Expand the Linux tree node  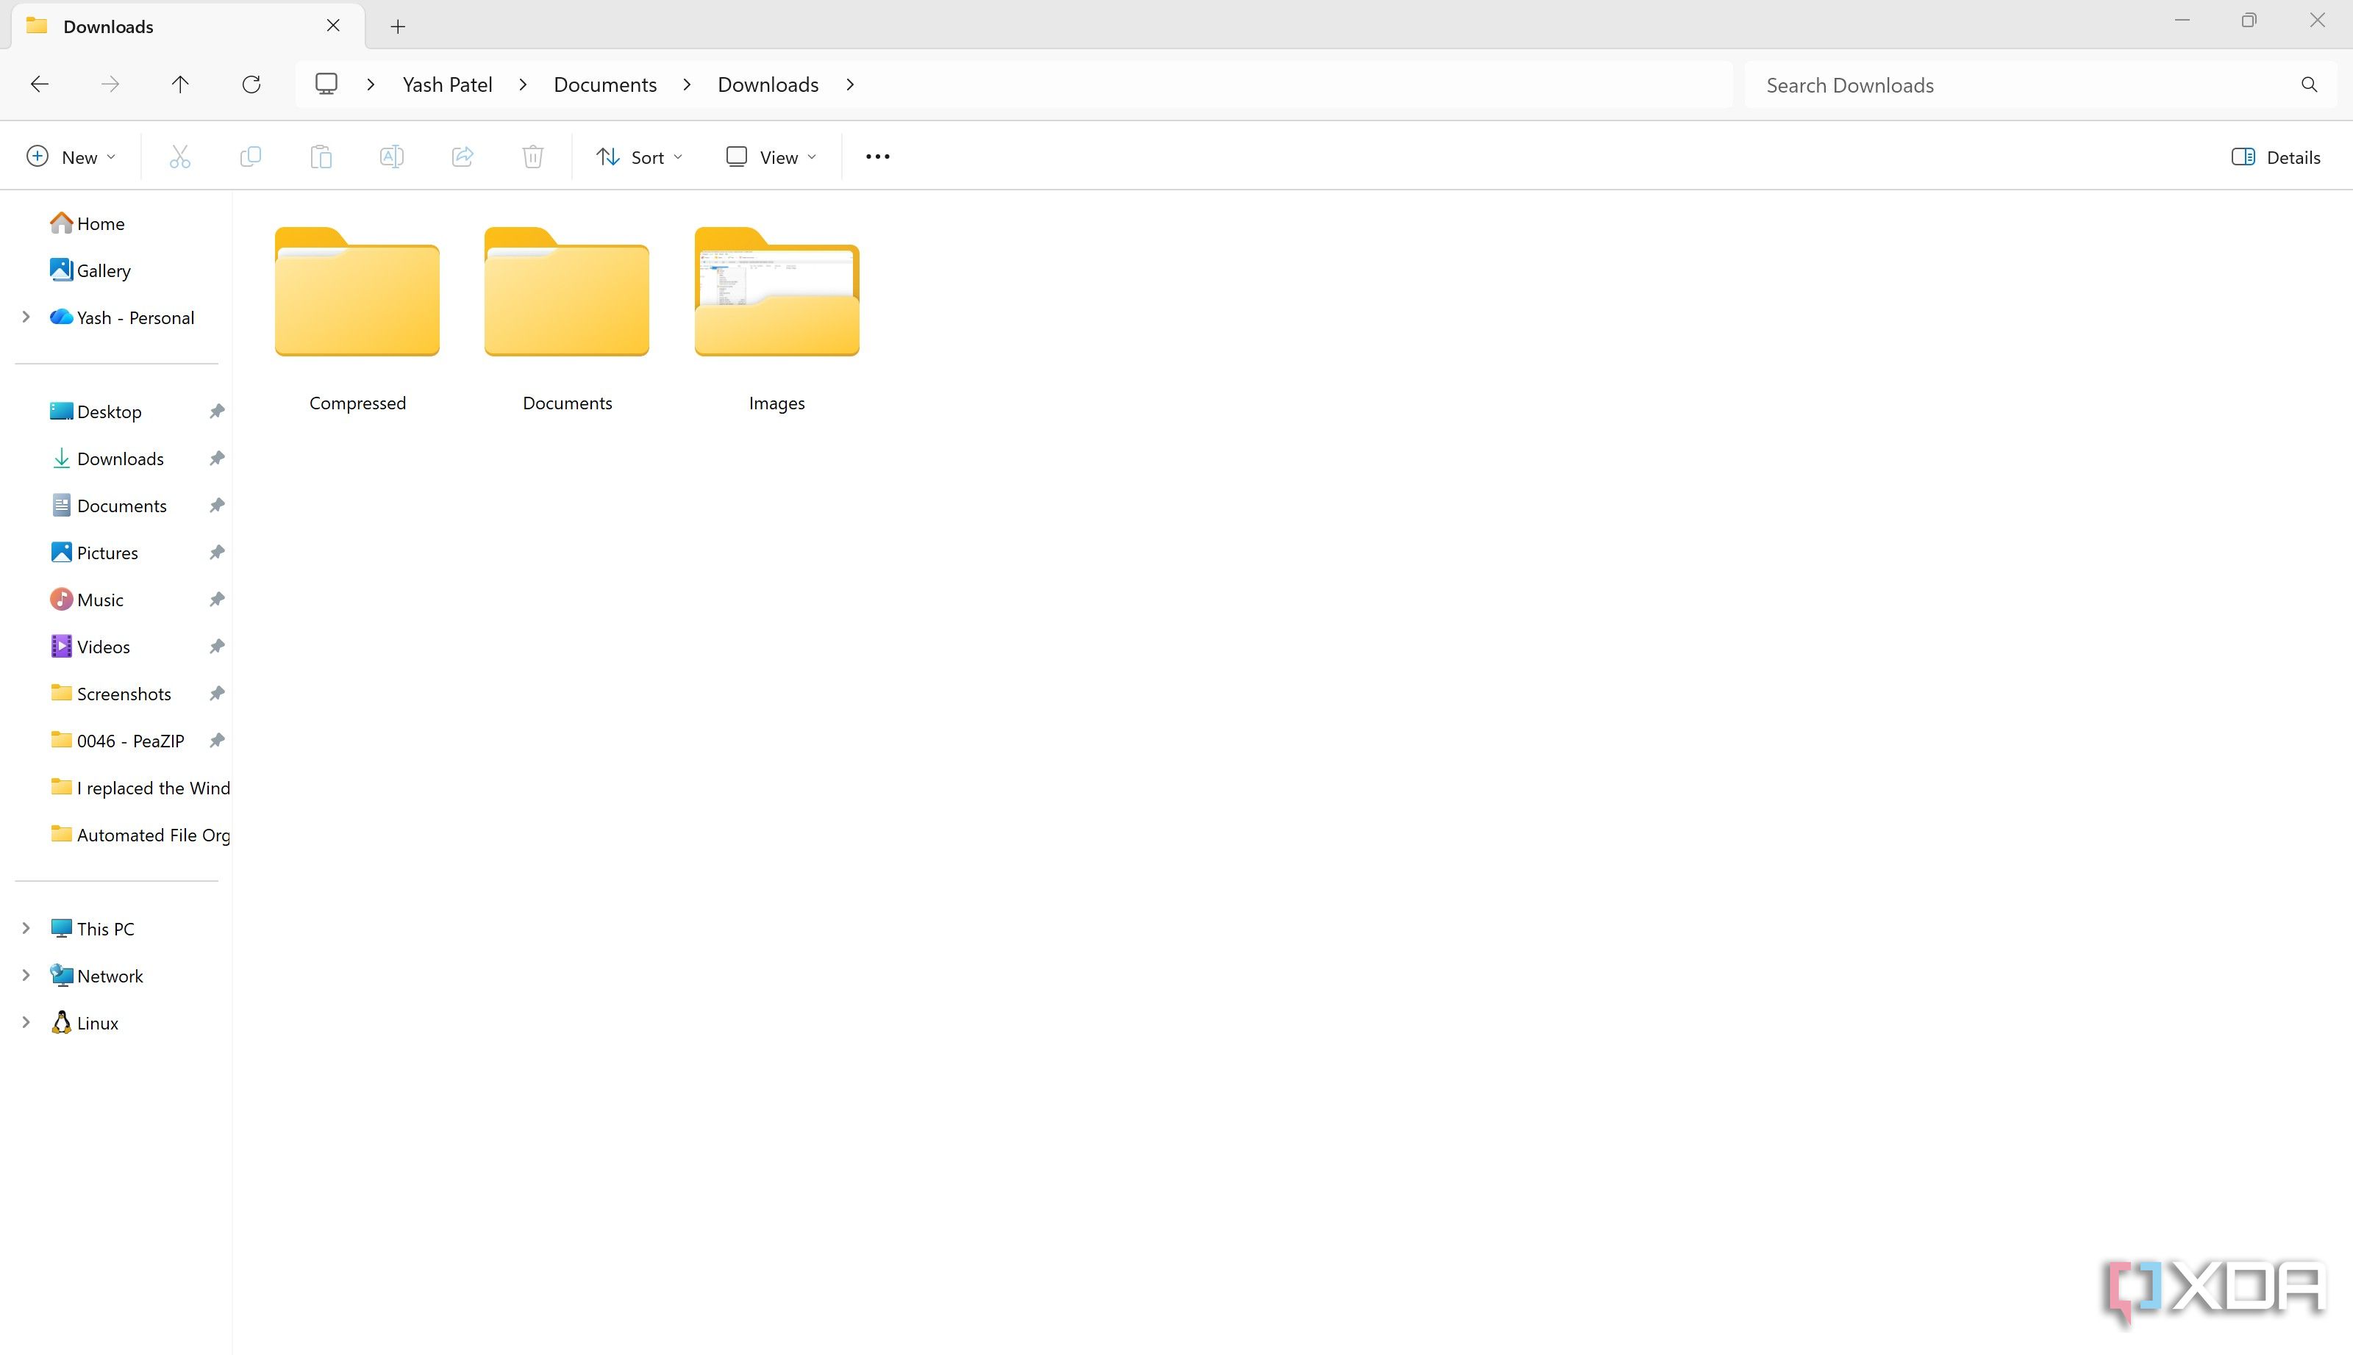26,1023
